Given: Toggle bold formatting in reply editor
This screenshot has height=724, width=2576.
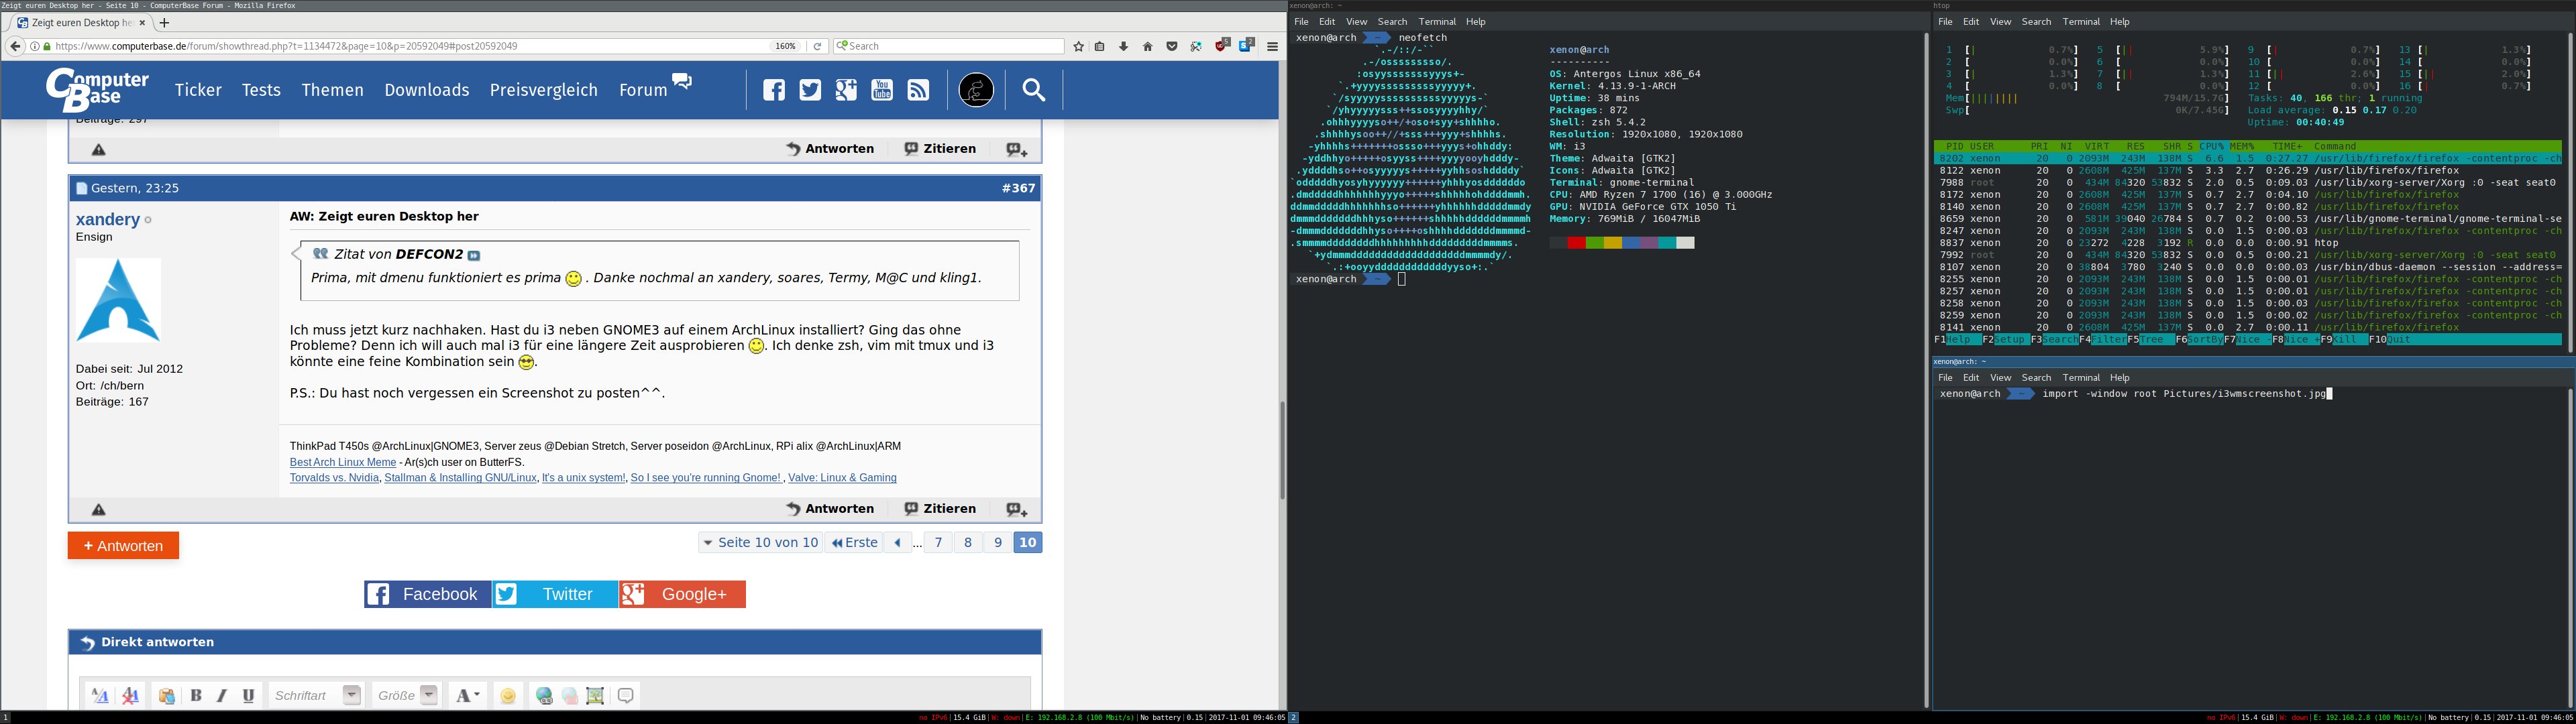Looking at the screenshot, I should coord(196,696).
